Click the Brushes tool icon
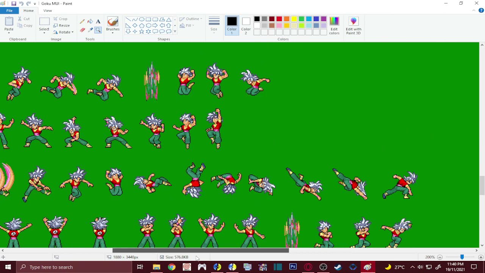 113,21
